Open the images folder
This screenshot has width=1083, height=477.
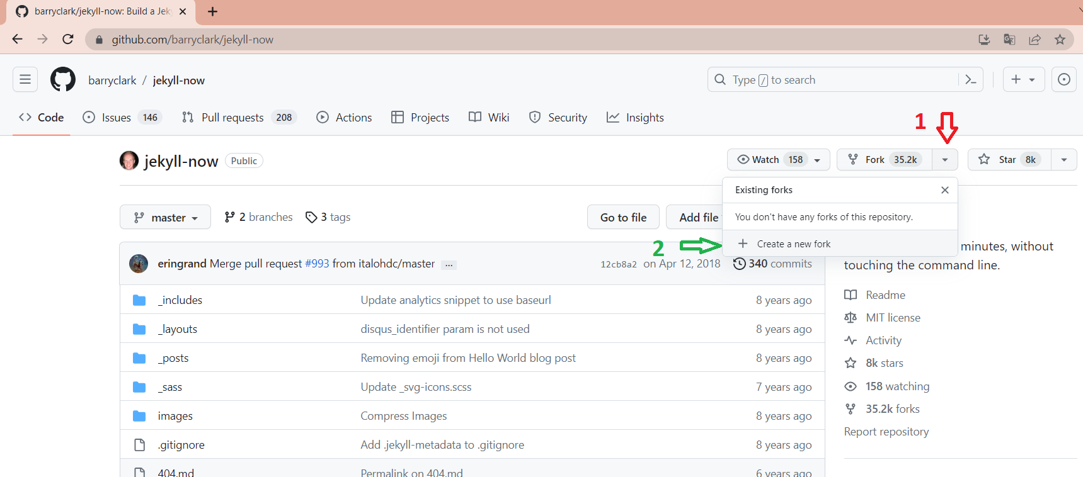175,416
